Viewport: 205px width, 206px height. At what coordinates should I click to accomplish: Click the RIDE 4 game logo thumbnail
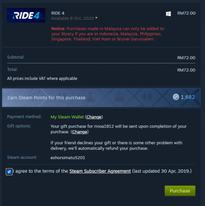point(26,15)
